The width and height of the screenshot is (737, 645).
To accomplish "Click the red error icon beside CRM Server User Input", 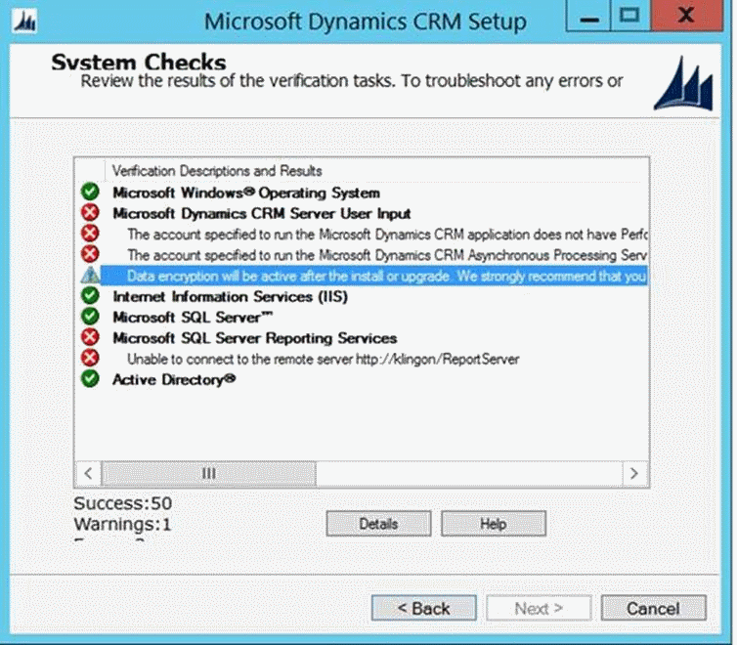I will (x=90, y=212).
